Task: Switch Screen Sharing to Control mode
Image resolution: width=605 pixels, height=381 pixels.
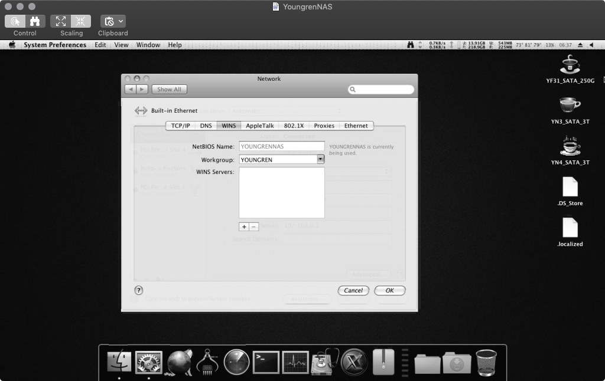Action: pos(15,21)
